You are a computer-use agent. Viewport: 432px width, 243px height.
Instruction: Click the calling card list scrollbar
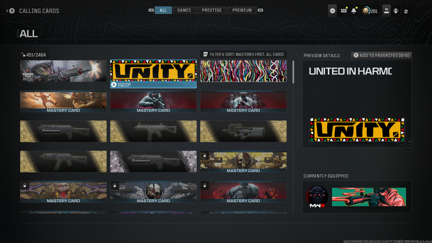pyautogui.click(x=293, y=72)
